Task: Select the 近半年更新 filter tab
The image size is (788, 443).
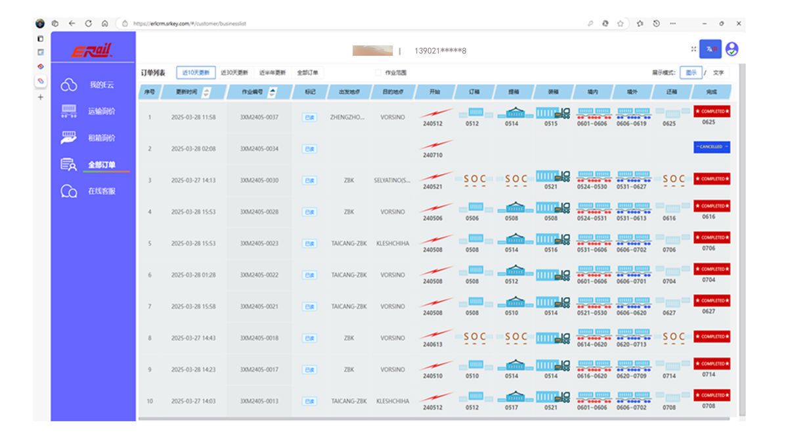Action: [273, 73]
